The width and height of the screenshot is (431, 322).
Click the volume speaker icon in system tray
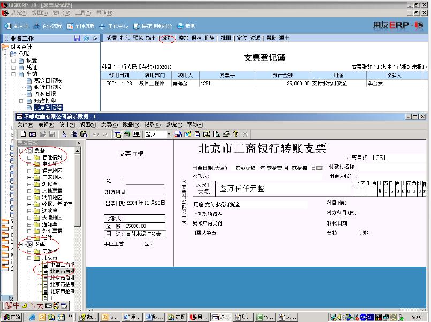341,317
